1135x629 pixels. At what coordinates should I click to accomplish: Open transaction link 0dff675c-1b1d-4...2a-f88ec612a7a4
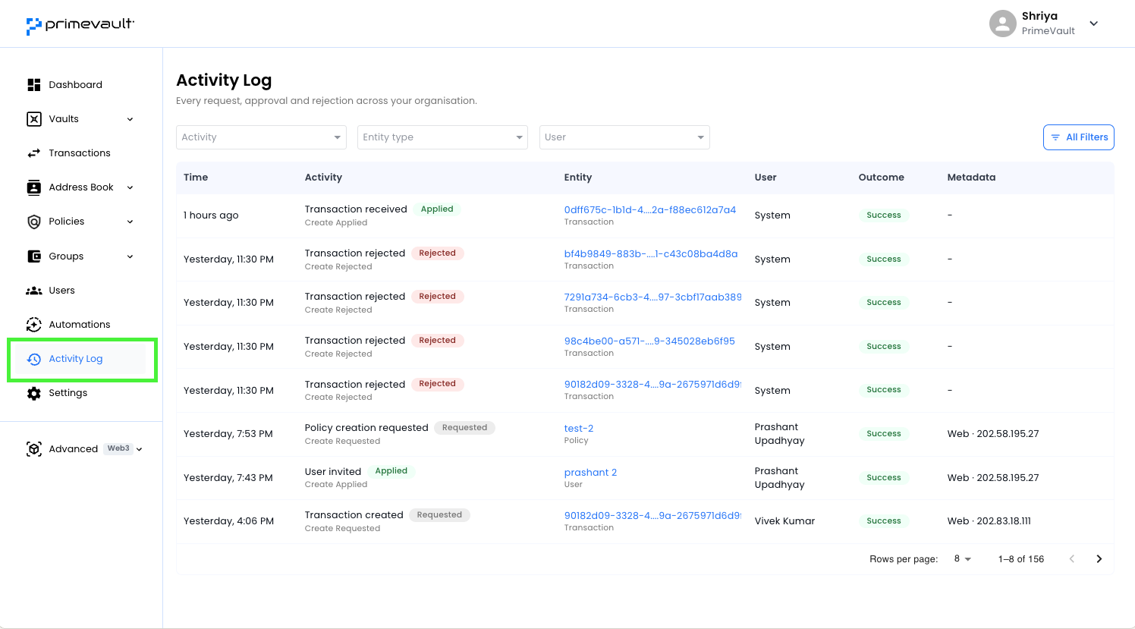(x=650, y=210)
